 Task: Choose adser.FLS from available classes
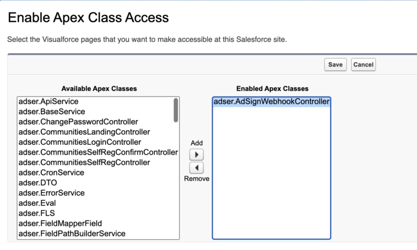(36, 213)
